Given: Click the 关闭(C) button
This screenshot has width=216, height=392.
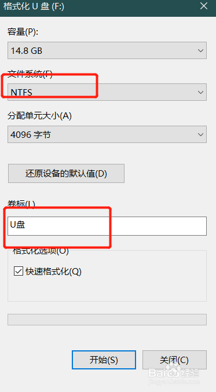Looking at the screenshot, I should (174, 360).
